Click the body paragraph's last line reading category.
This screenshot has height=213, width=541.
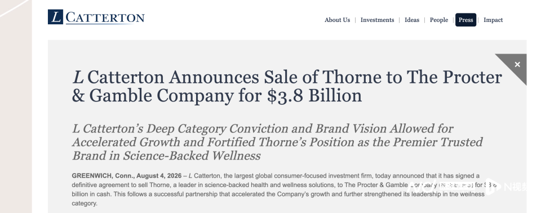(x=85, y=203)
